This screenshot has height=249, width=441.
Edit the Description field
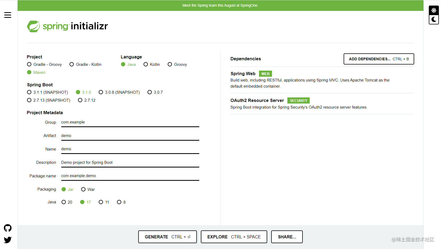[x=130, y=163]
